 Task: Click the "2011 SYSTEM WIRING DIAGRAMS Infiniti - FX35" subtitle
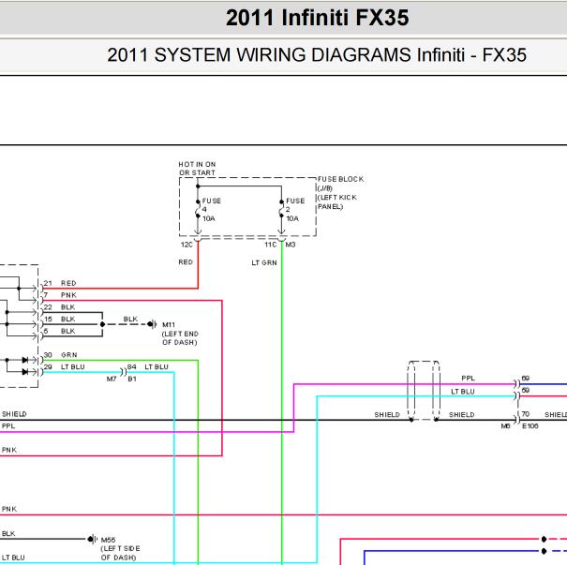pos(317,55)
